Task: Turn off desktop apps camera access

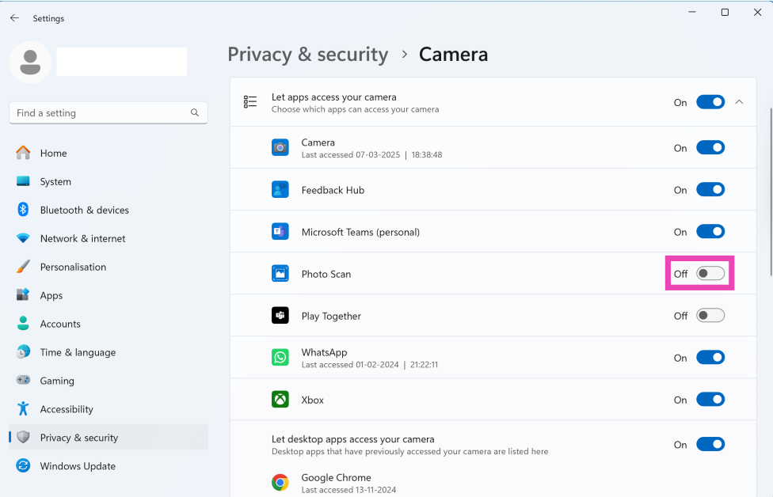Action: [x=710, y=445]
